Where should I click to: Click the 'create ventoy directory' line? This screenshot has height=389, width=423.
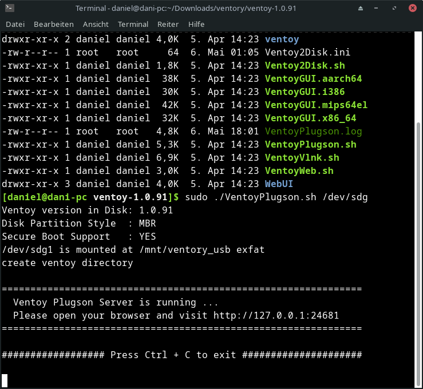pyautogui.click(x=67, y=263)
